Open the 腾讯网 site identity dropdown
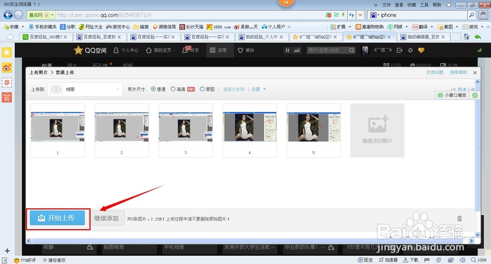 point(41,15)
